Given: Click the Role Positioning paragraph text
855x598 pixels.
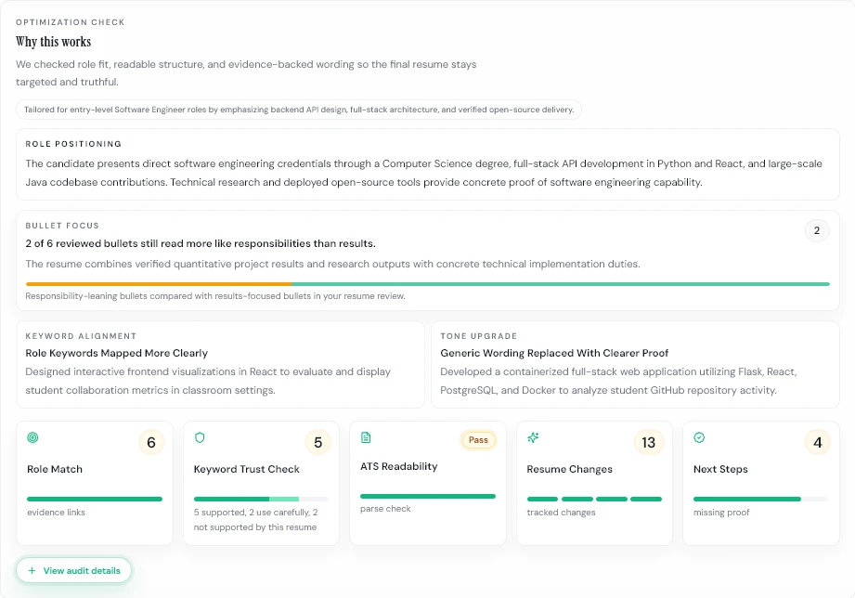Looking at the screenshot, I should (423, 173).
